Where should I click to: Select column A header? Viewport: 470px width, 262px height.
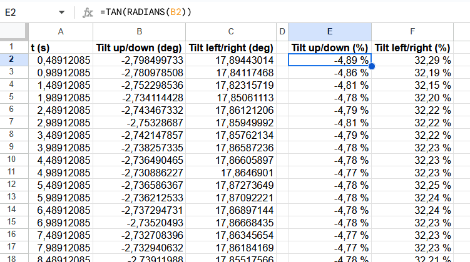(60, 31)
